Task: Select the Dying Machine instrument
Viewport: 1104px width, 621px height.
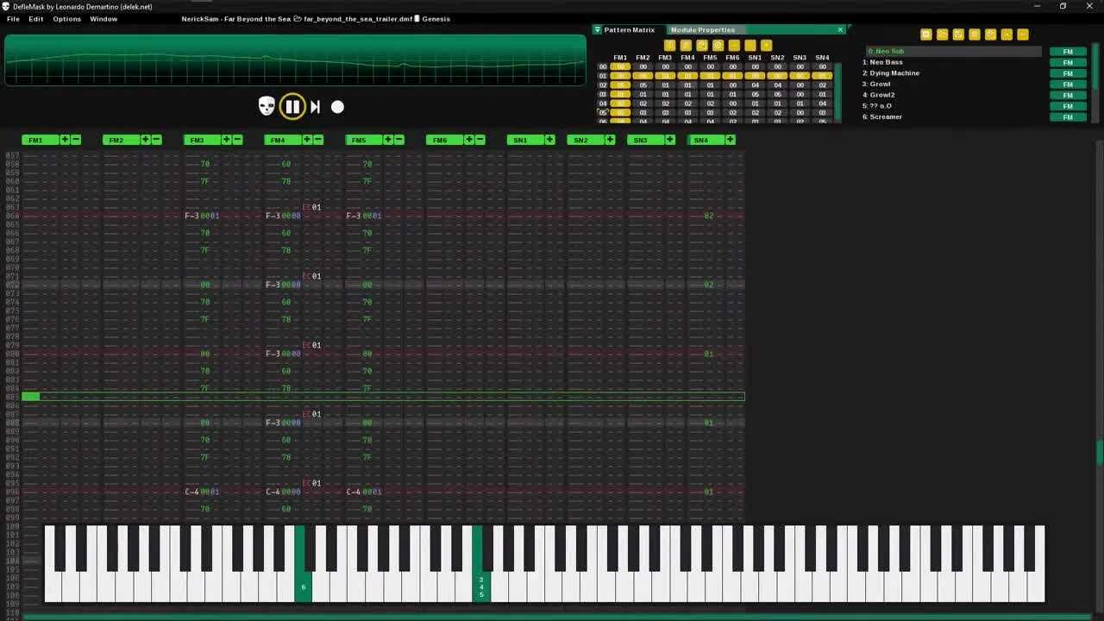Action: [x=894, y=73]
